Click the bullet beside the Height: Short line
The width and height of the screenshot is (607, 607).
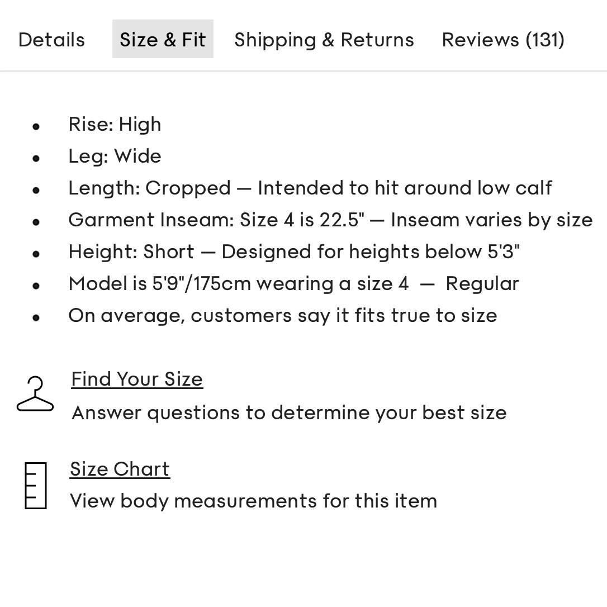pos(36,254)
